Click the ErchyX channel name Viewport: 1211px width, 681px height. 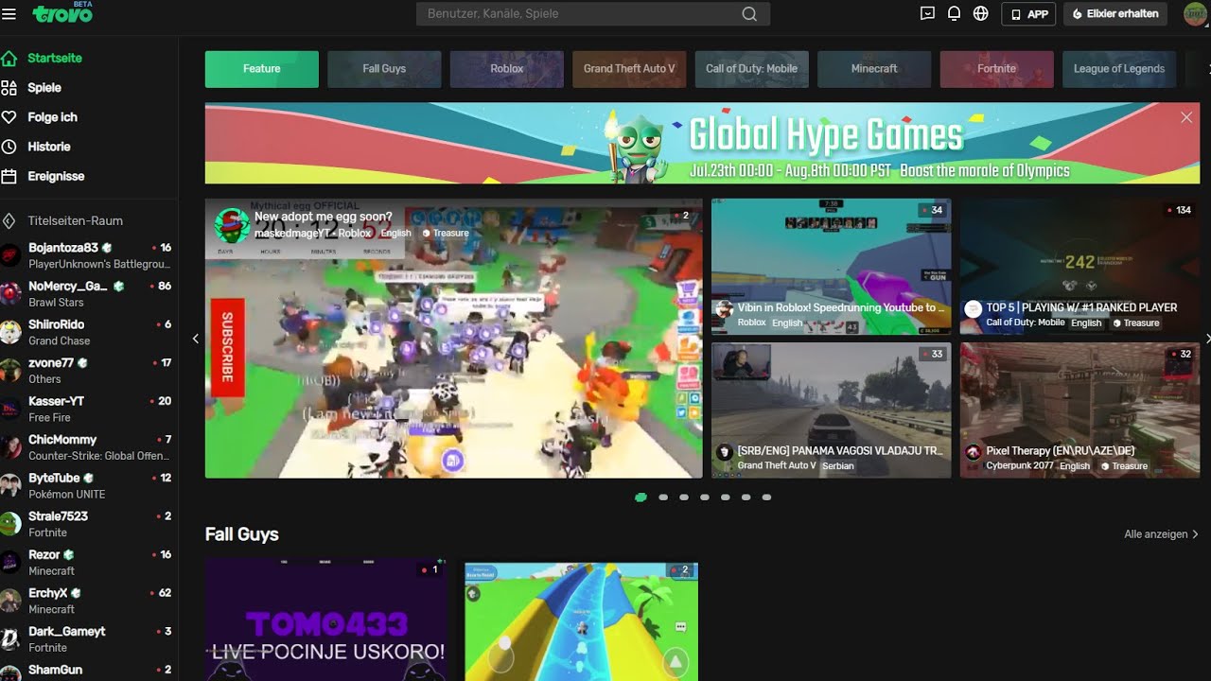pos(47,593)
